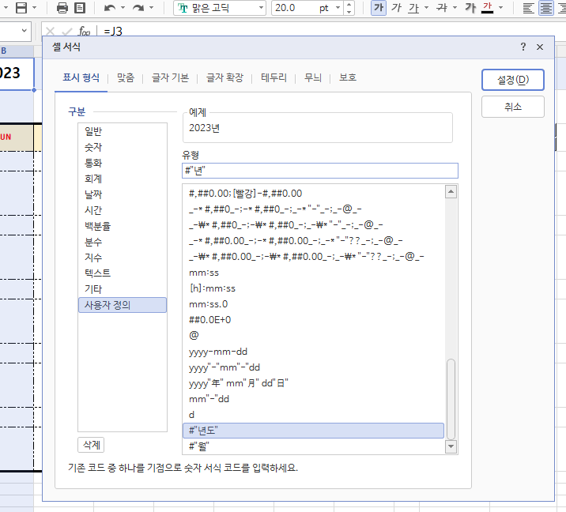Open the Save options dropdown arrow

click(35, 8)
